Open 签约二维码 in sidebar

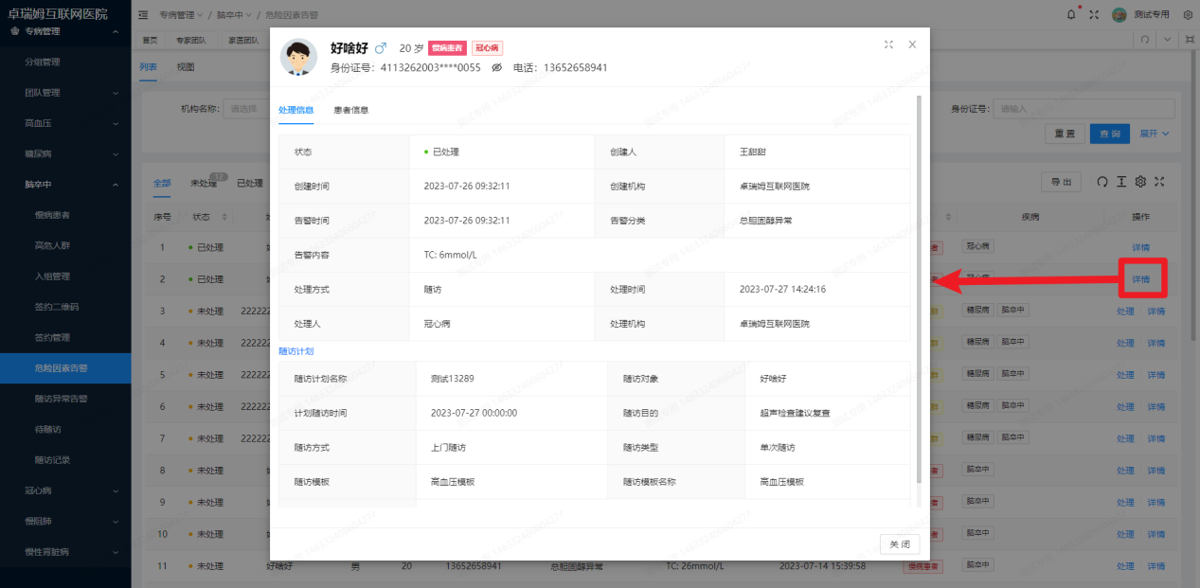tap(65, 307)
